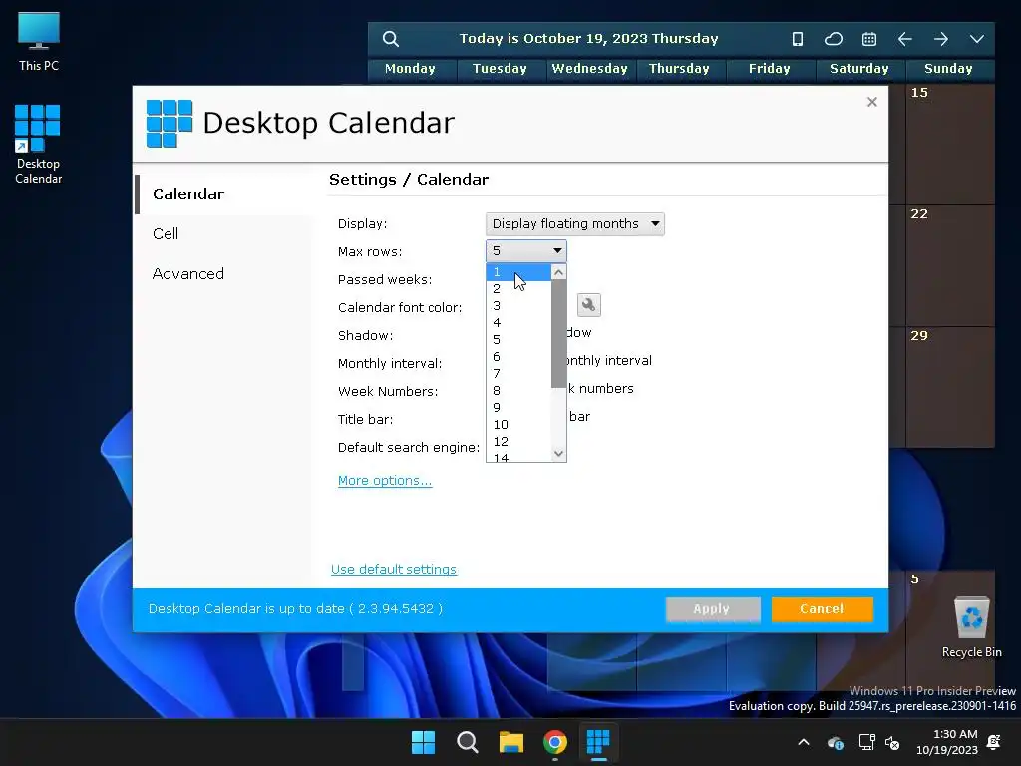The width and height of the screenshot is (1021, 766).
Task: Select 3 in Max rows list
Action: (x=518, y=305)
